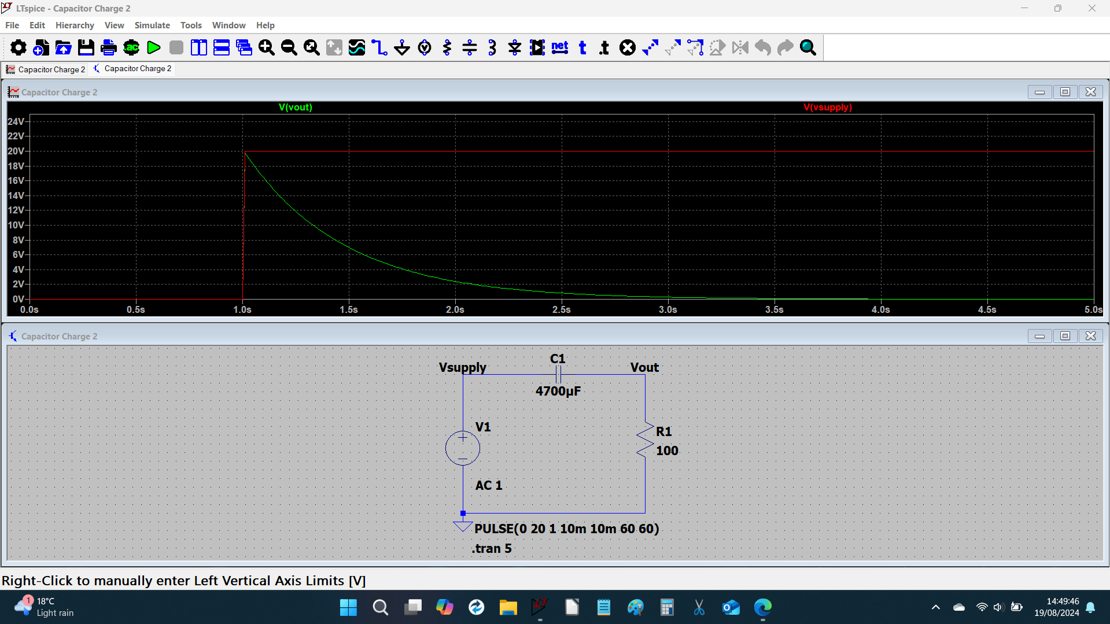Switch to the waveform Capacitor Charge 2 tab
1110x624 pixels.
(x=46, y=69)
